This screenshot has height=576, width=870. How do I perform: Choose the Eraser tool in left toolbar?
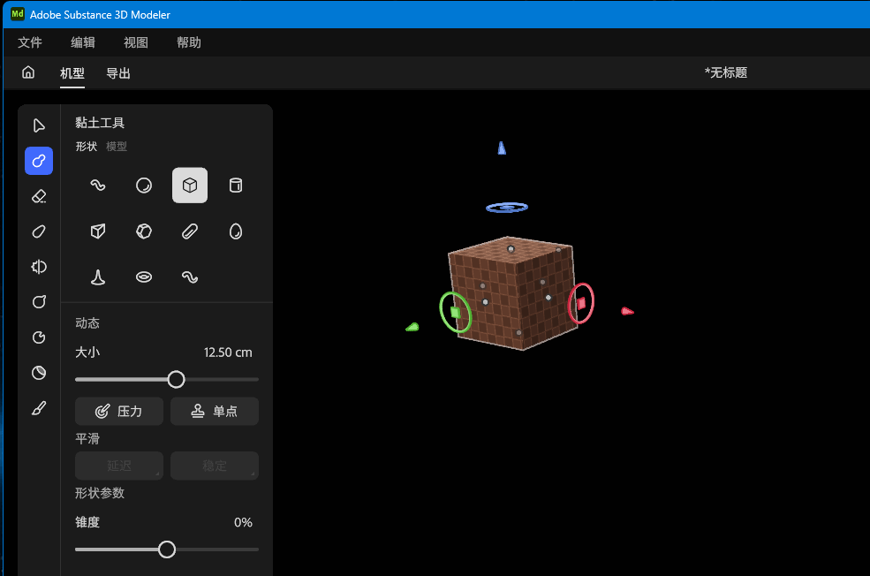click(x=39, y=196)
